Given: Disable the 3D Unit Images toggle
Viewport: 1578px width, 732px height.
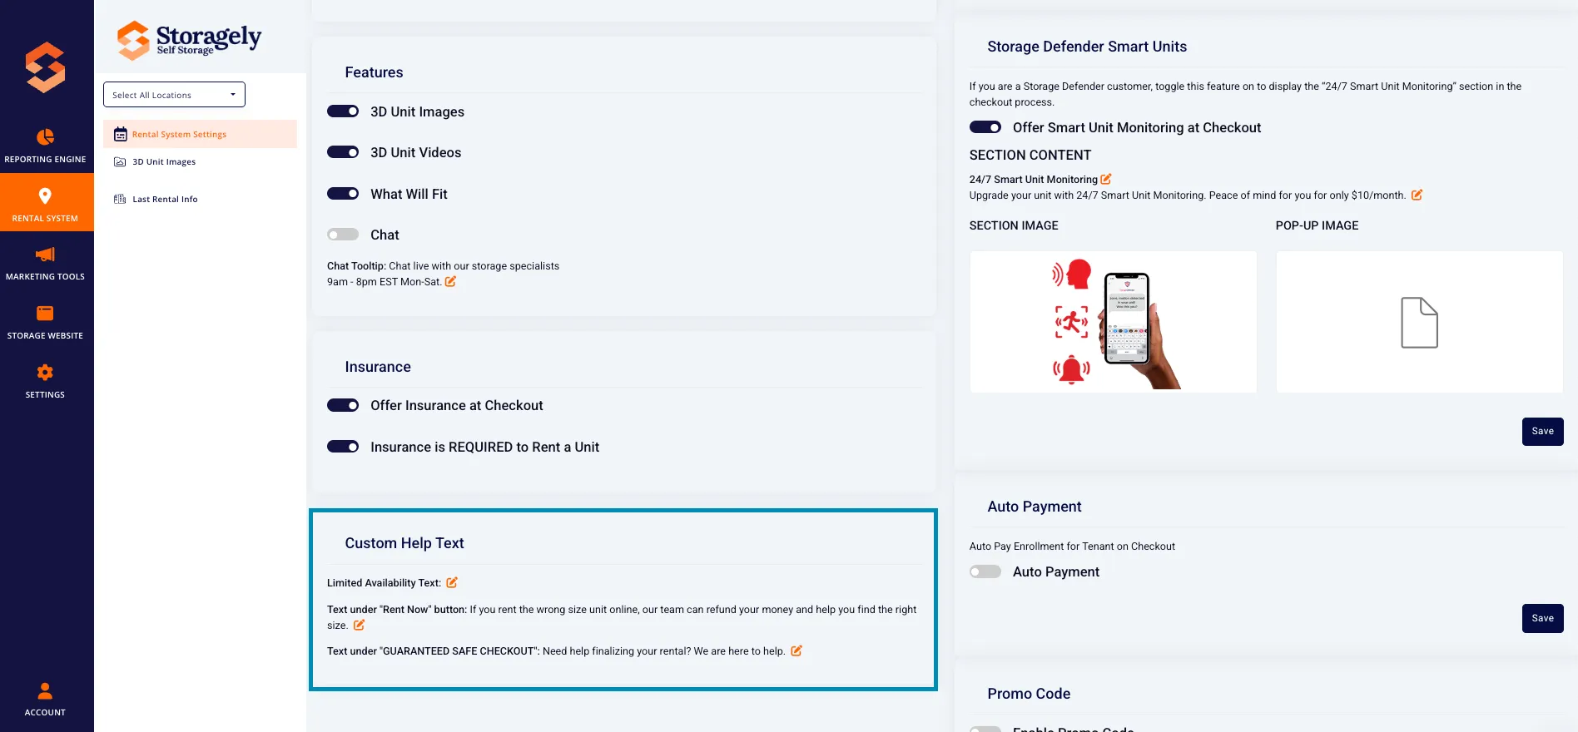Looking at the screenshot, I should point(343,111).
